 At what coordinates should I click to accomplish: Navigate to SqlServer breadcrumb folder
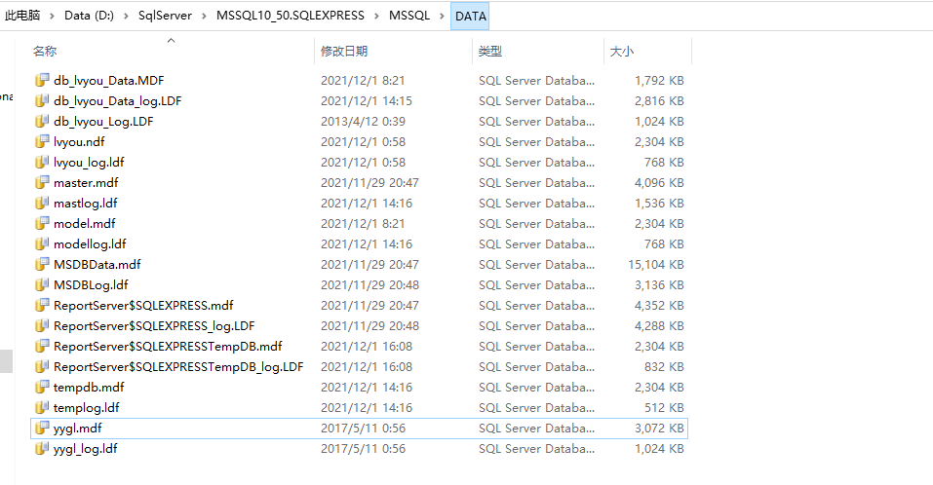coord(165,16)
